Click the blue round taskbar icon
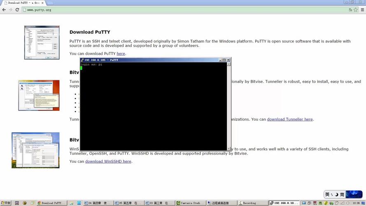Viewport: 366px width, 206px height. coord(79,203)
